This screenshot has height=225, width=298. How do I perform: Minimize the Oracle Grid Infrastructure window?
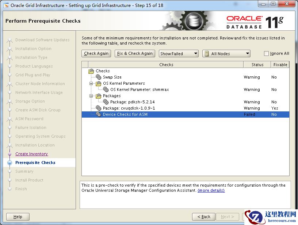click(x=263, y=4)
